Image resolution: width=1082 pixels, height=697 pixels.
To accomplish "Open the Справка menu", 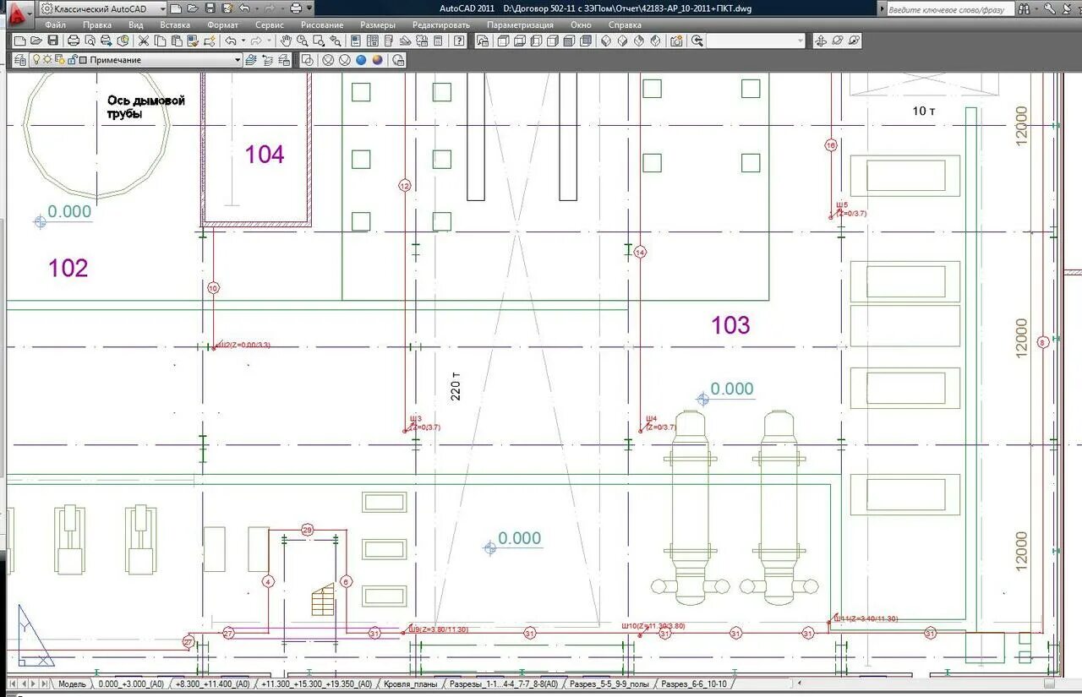I will (625, 25).
